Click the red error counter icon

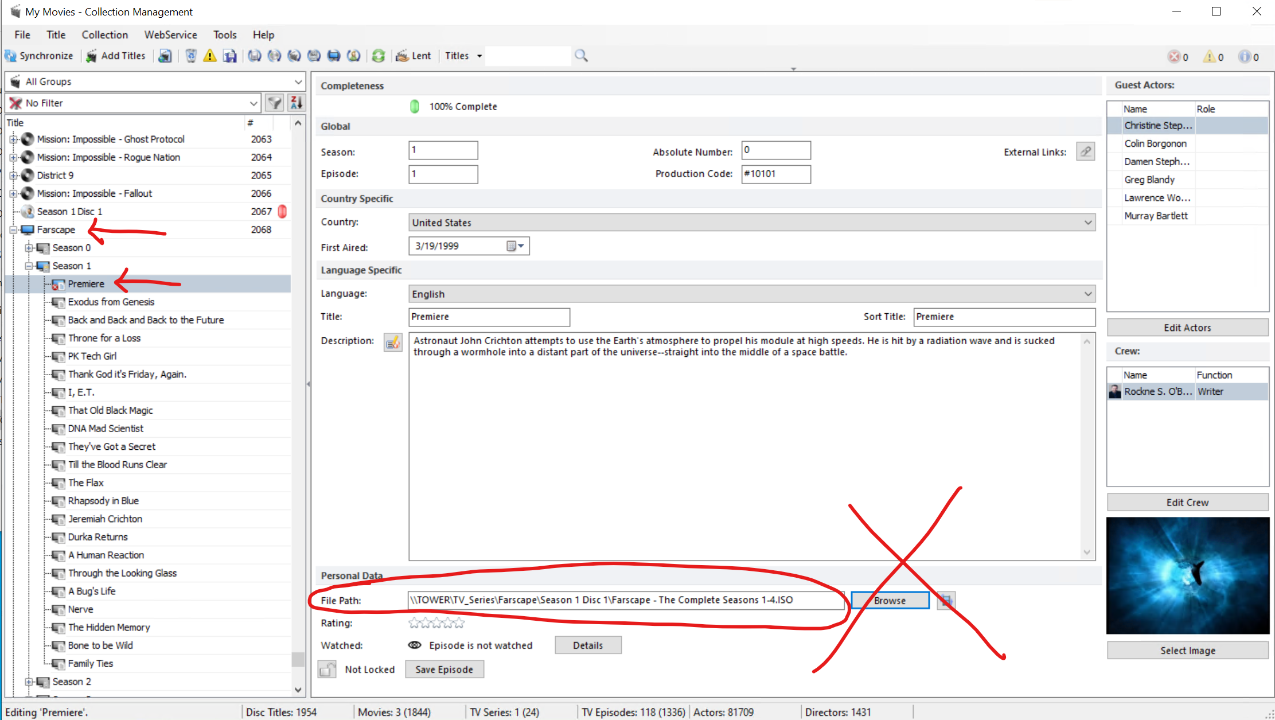click(1173, 57)
